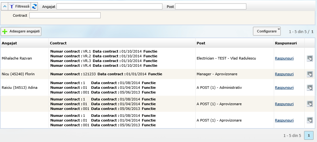Click the Angajat filter input field
Viewport: 317px width, 142px height.
click(109, 6)
